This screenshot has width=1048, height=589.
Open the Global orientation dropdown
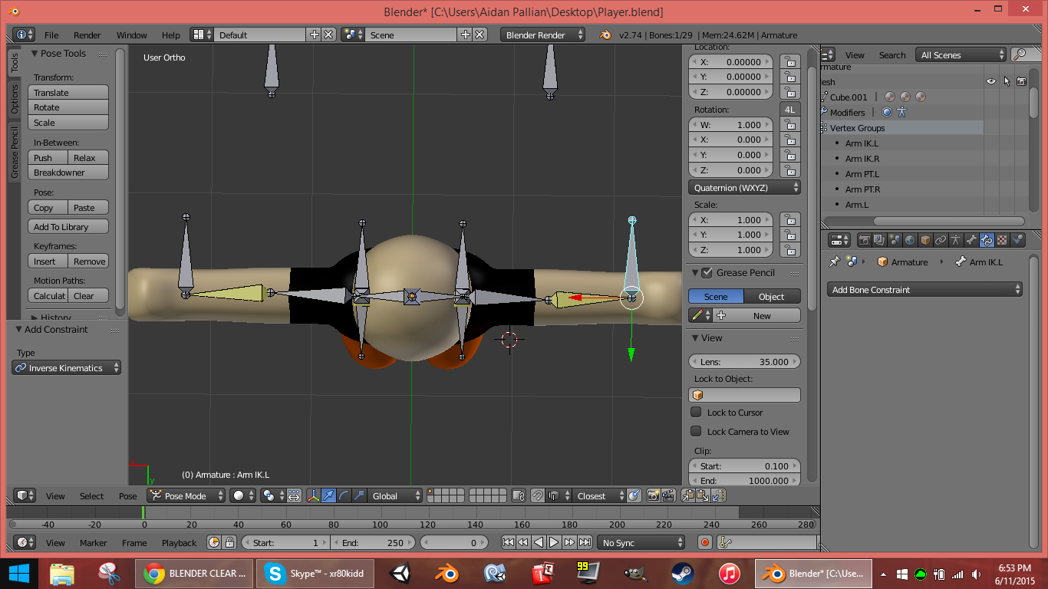pos(396,495)
